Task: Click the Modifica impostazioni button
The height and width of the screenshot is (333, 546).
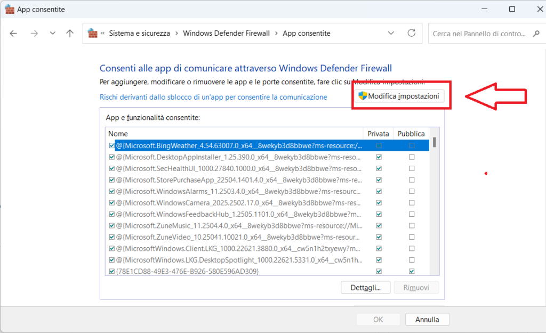Action: 400,96
